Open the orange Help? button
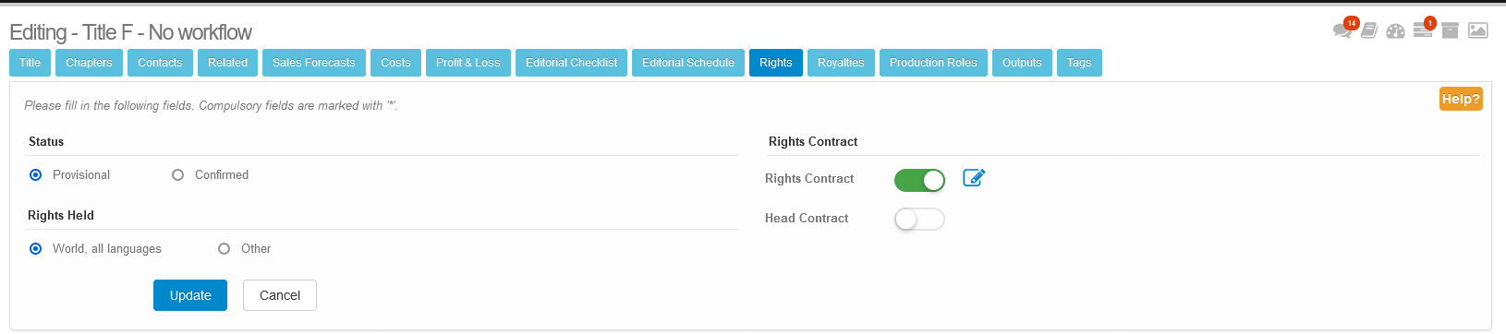This screenshot has height=334, width=1506. [1461, 99]
